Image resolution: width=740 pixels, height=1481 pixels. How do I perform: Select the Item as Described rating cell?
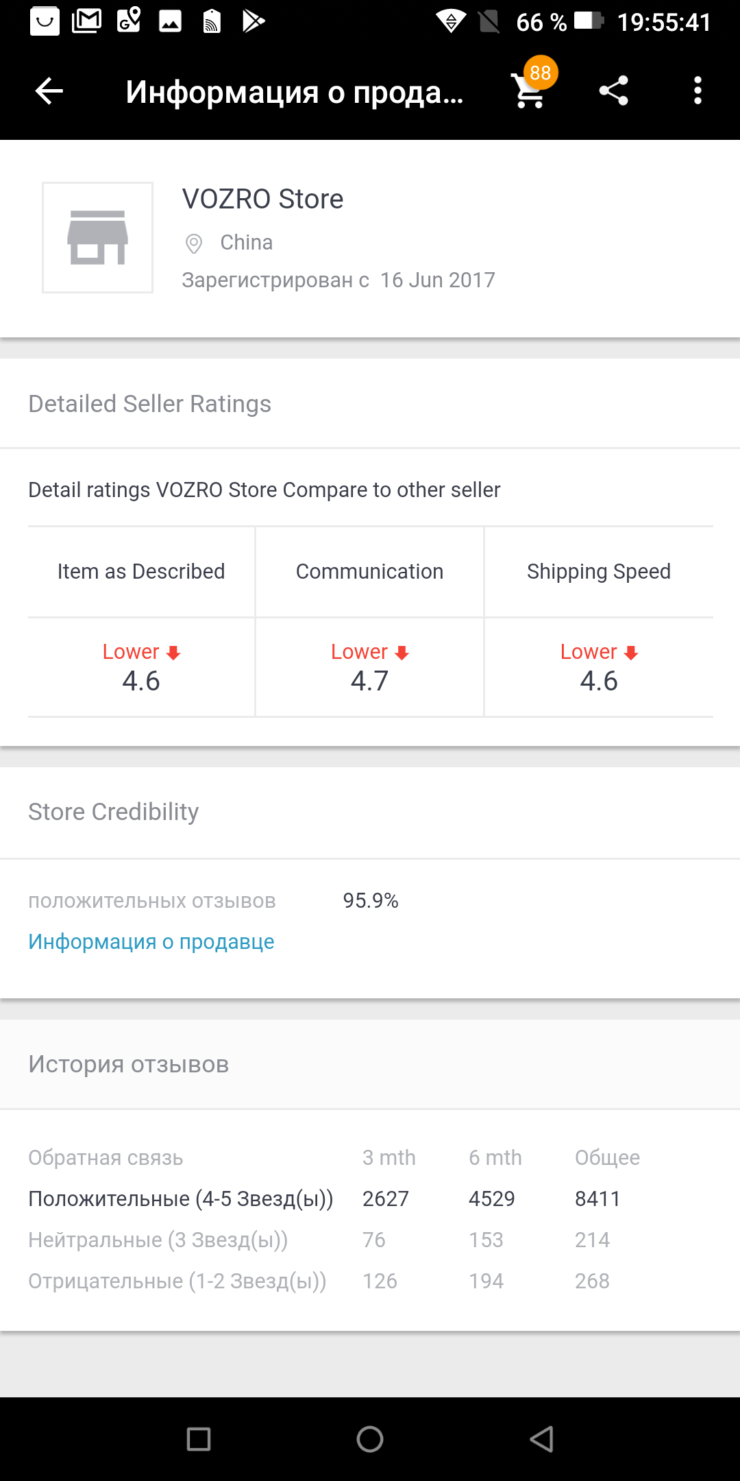pyautogui.click(x=141, y=667)
